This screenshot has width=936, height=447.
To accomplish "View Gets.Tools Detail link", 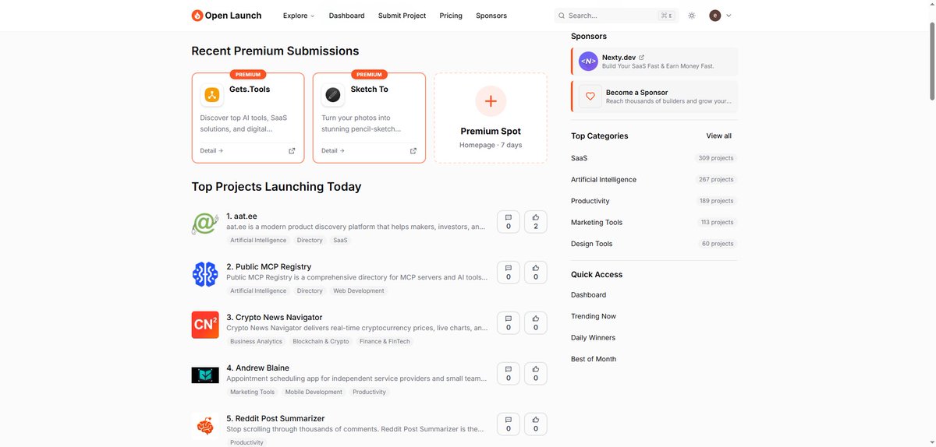I will coord(211,151).
